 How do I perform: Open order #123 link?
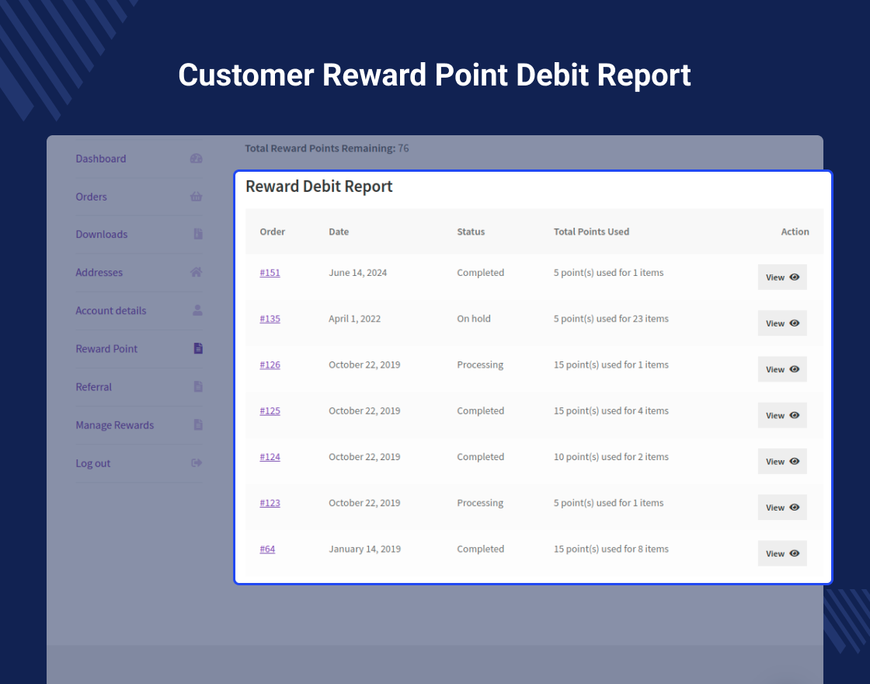[270, 503]
